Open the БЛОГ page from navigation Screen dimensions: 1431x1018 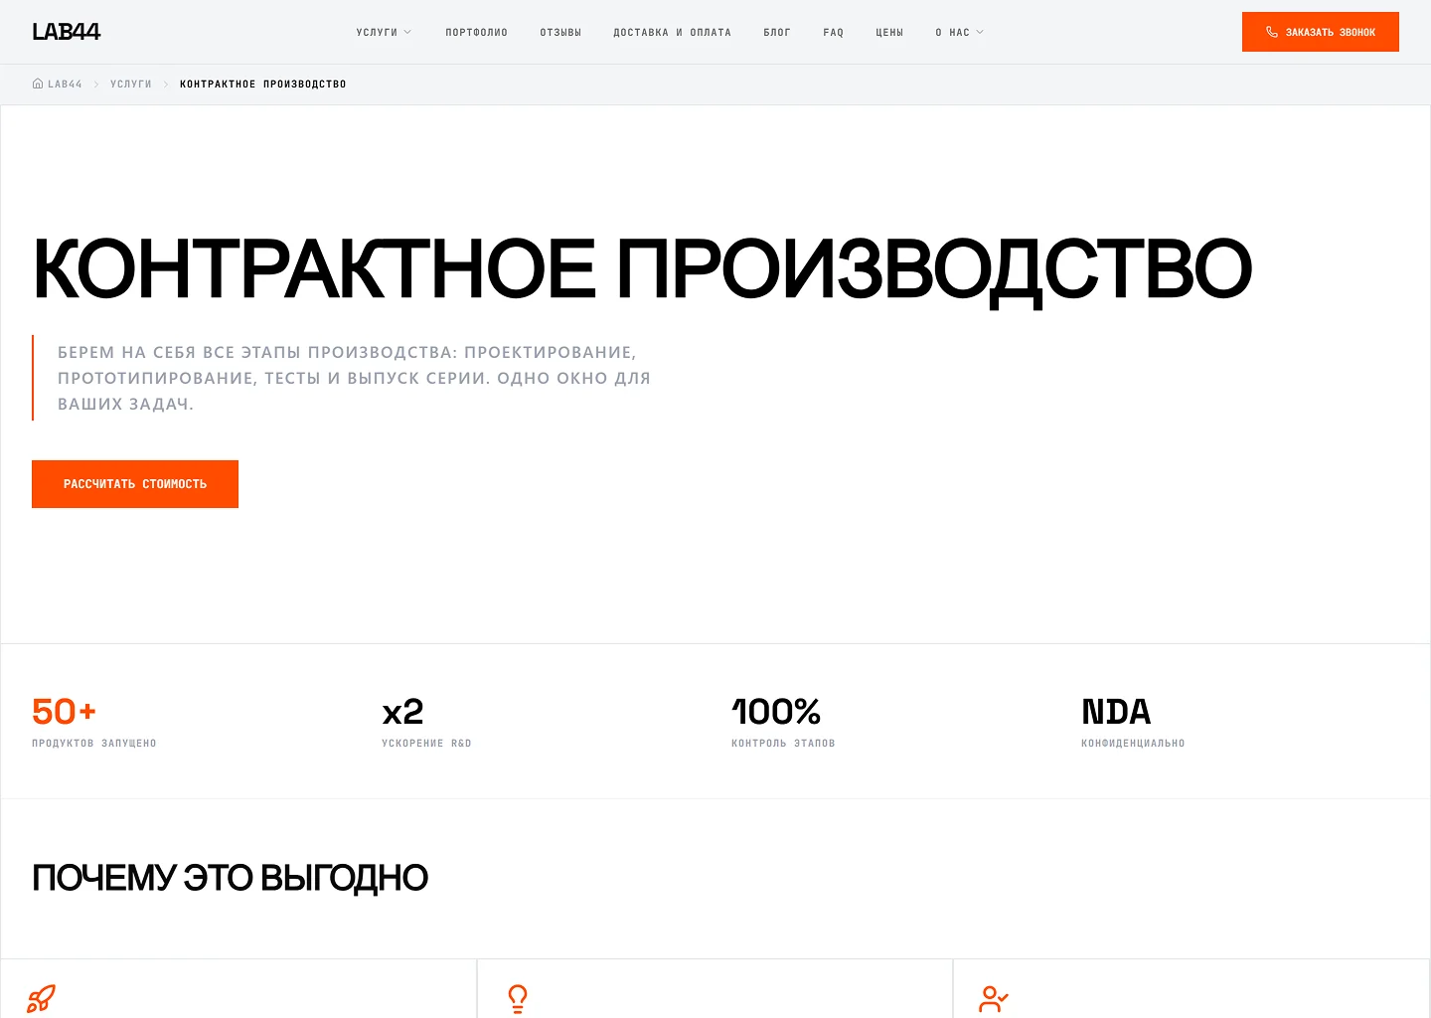pyautogui.click(x=777, y=32)
